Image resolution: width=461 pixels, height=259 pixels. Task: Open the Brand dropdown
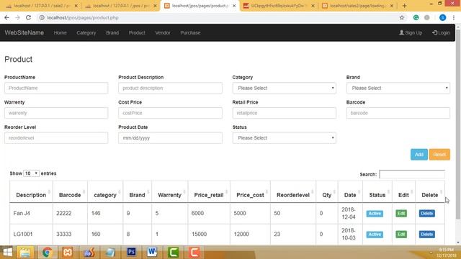click(398, 88)
